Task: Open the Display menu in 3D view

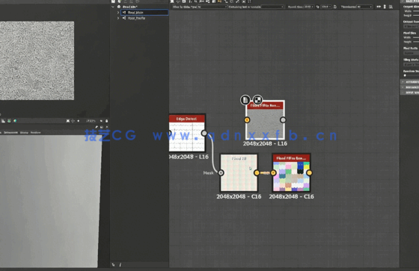Action: [x=24, y=133]
